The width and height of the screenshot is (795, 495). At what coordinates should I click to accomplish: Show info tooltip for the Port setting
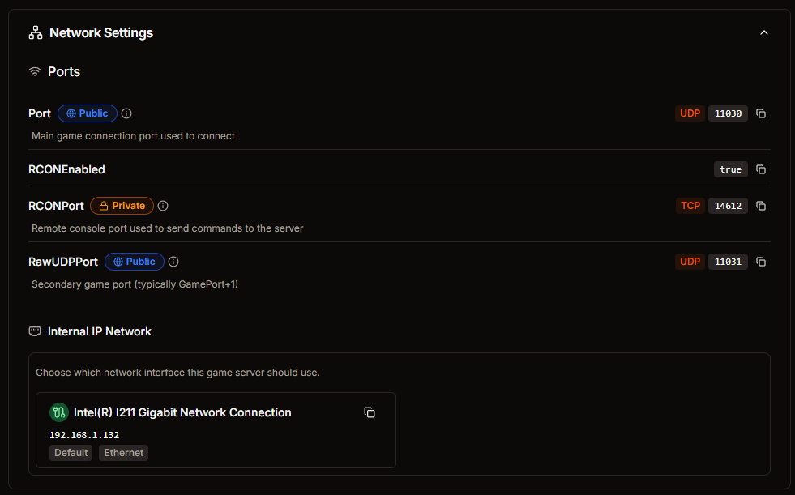point(126,113)
